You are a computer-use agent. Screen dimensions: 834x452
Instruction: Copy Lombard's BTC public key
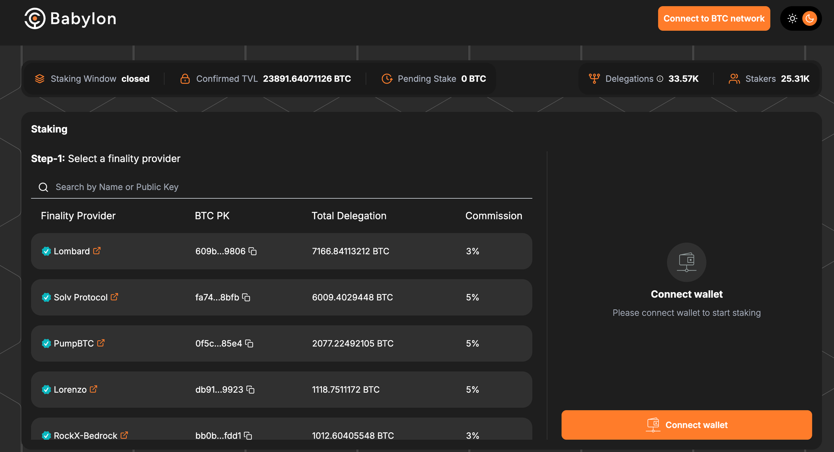click(x=253, y=251)
